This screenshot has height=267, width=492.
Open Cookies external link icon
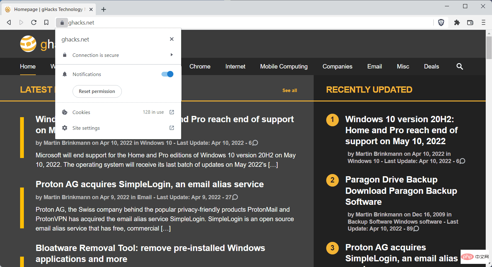point(172,112)
